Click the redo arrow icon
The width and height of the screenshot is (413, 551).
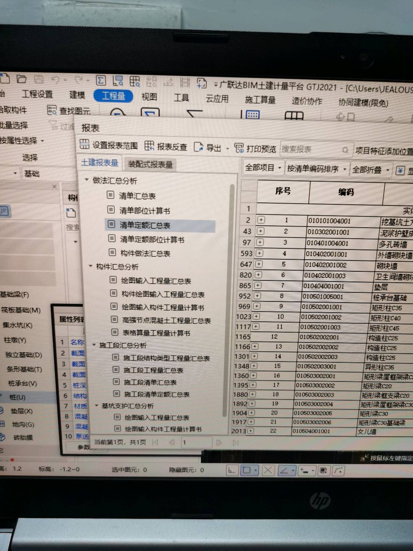[x=79, y=80]
